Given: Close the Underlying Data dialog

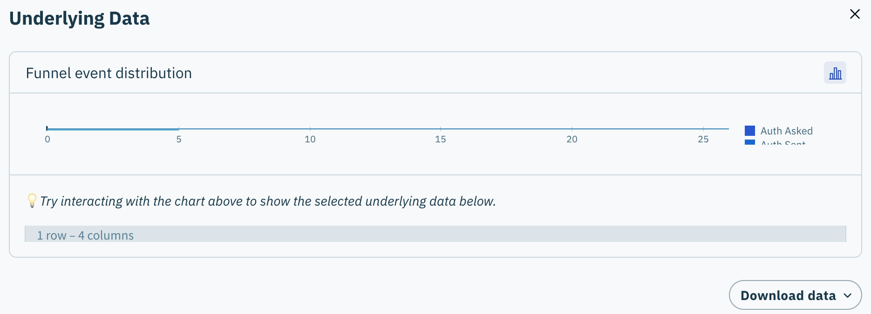Looking at the screenshot, I should coord(855,14).
